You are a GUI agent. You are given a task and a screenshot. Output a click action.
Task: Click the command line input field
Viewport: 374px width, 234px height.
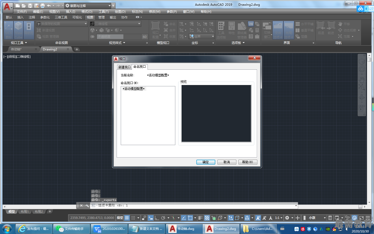pyautogui.click(x=194, y=205)
